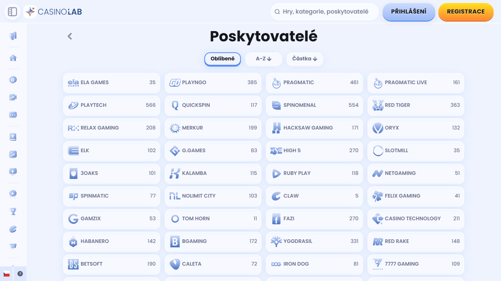Open the live camera sidebar icon
Screen dimensions: 501x281
pyautogui.click(x=13, y=97)
